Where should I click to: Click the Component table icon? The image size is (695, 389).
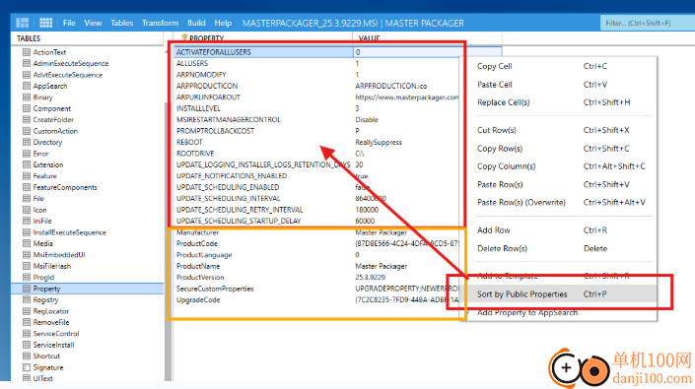(x=27, y=108)
